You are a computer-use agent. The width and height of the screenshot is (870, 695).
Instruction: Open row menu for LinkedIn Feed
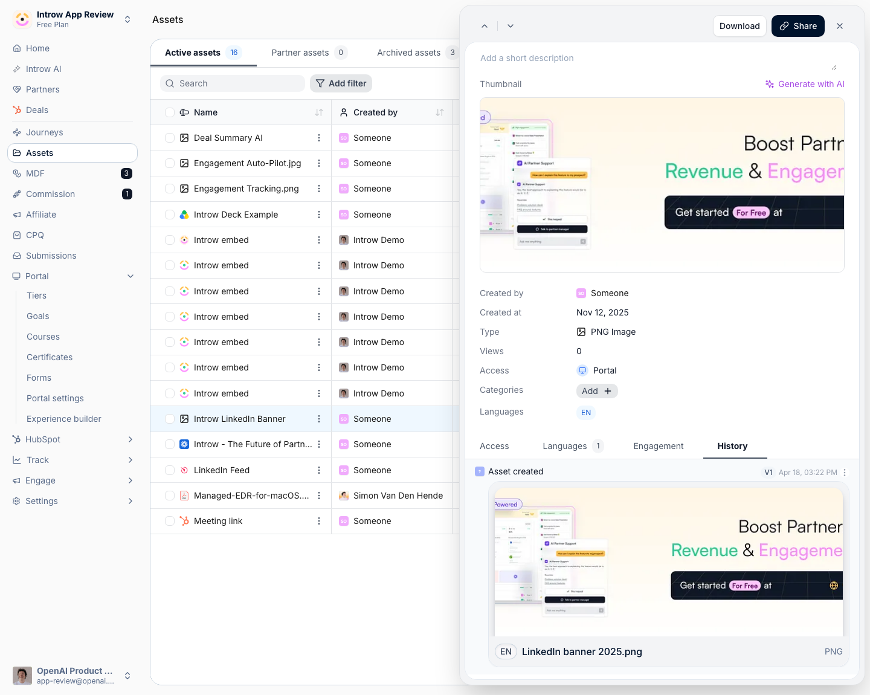(319, 470)
